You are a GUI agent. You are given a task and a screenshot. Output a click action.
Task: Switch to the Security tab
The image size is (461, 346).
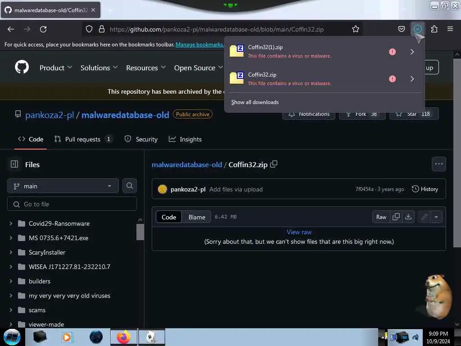coord(141,139)
